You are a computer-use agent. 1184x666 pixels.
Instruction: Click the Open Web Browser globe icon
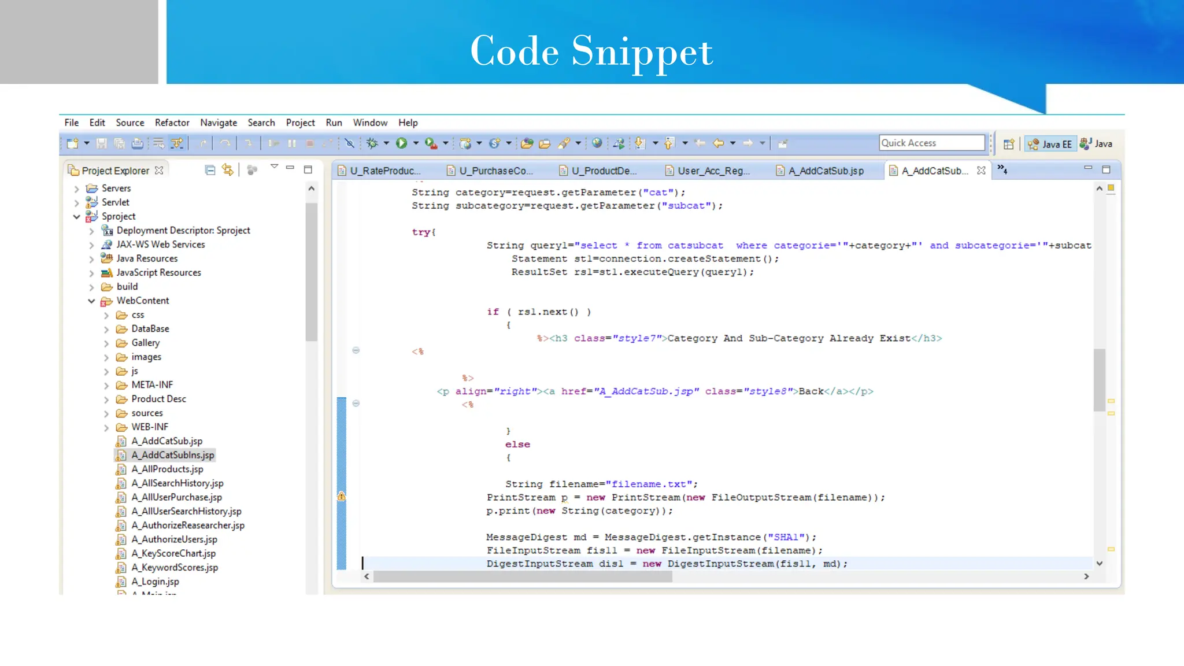[597, 143]
